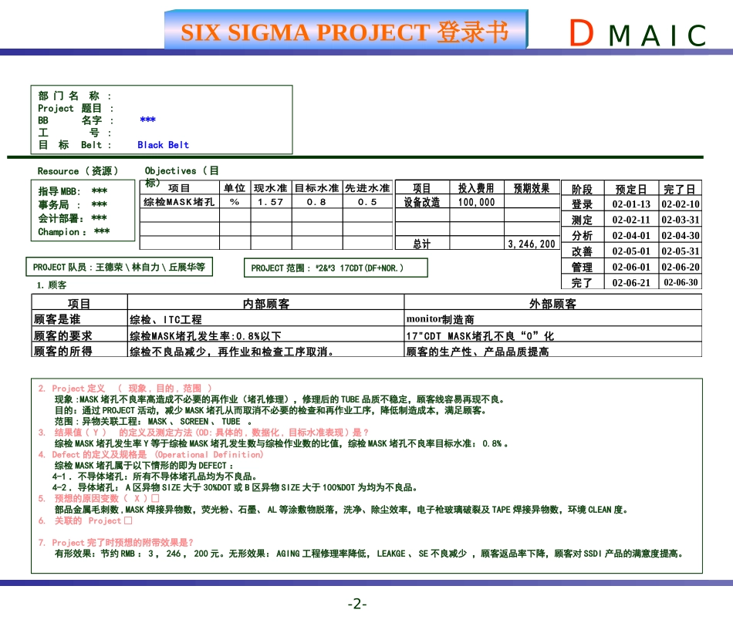Click the '7. Project 完了时预想的附带效果' heading
The height and width of the screenshot is (623, 733).
tap(116, 542)
